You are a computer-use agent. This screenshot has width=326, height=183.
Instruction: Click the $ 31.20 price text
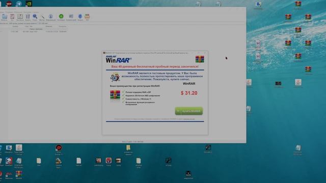[x=189, y=93]
